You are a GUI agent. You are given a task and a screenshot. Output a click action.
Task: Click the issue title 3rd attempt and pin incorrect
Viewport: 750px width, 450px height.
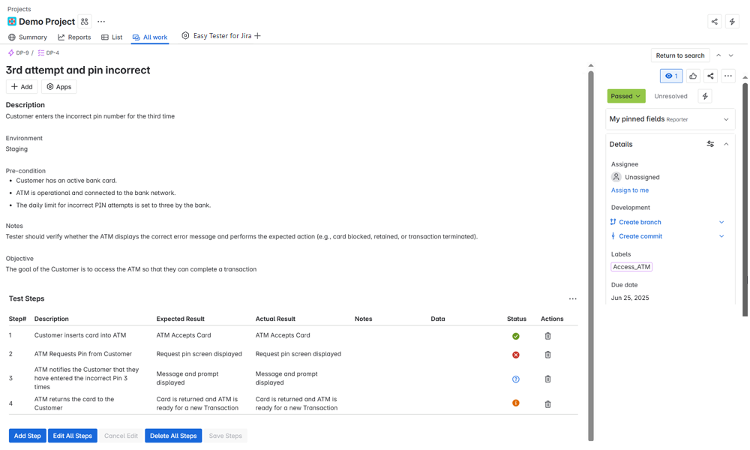78,70
